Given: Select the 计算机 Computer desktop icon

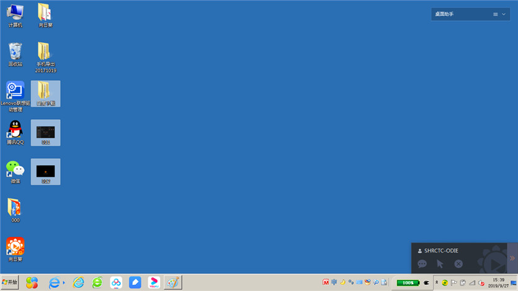Looking at the screenshot, I should [x=15, y=15].
